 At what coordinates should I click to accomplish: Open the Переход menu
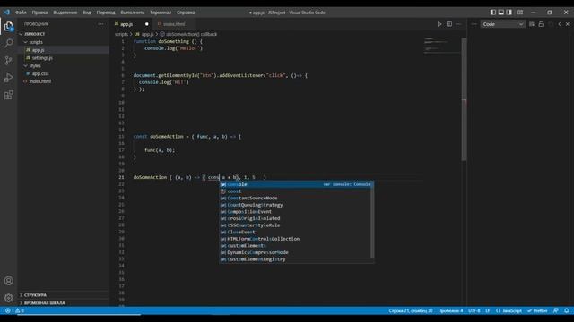pos(106,12)
